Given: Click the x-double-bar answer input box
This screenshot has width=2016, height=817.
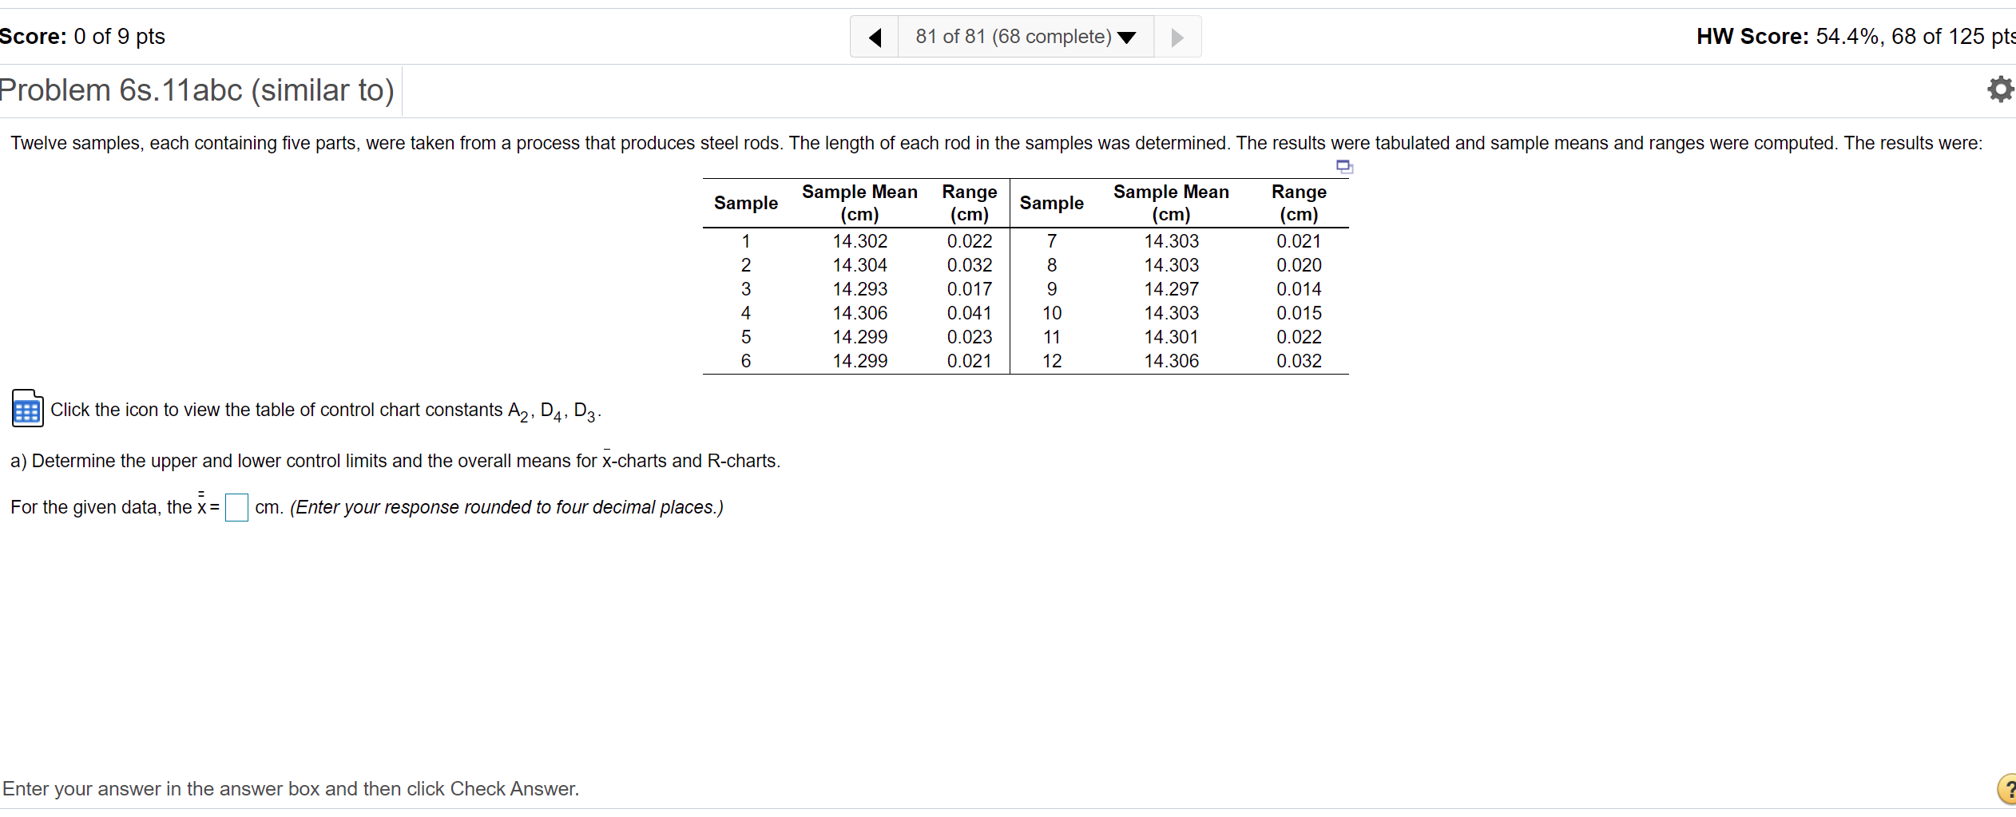Looking at the screenshot, I should tap(236, 507).
